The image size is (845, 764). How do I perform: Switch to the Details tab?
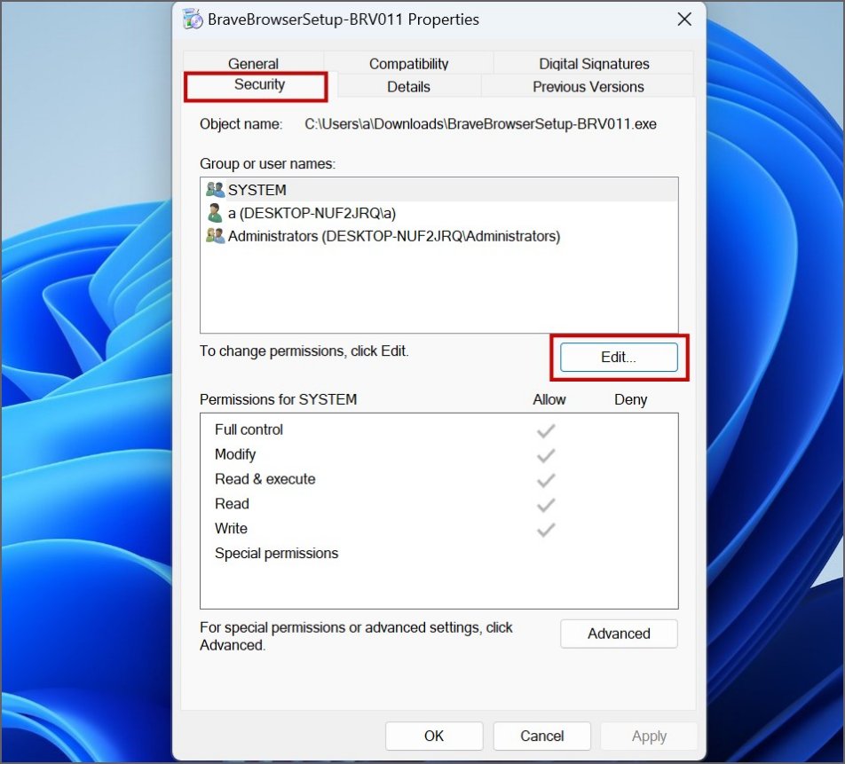click(x=408, y=87)
